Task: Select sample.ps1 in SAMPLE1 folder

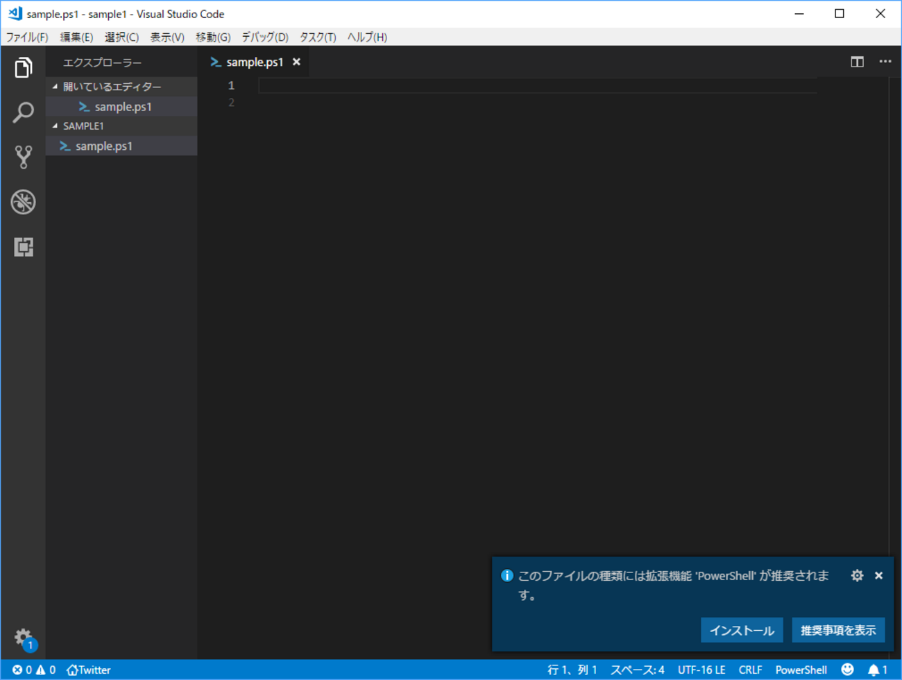Action: click(121, 146)
